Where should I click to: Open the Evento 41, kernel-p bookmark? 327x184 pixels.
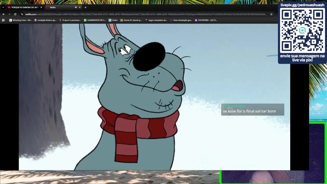pos(131,20)
